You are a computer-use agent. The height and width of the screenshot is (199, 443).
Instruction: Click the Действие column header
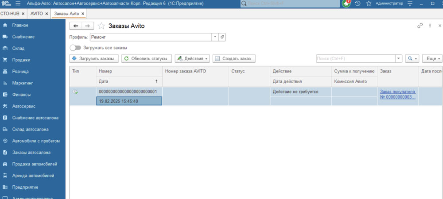[301, 71]
